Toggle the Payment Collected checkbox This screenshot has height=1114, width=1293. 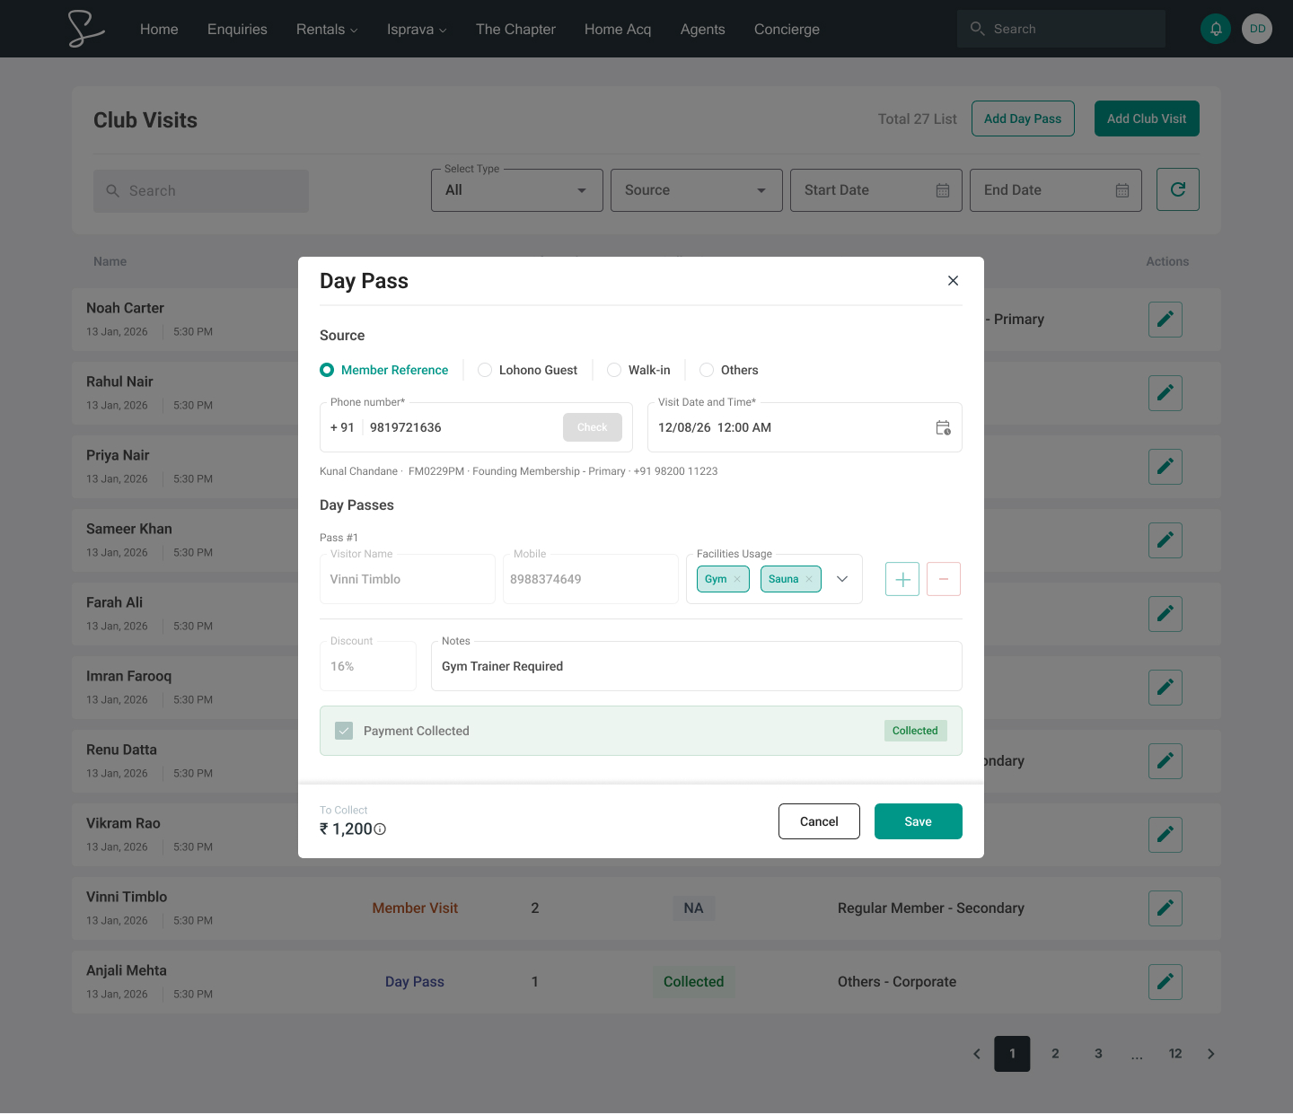pos(344,731)
